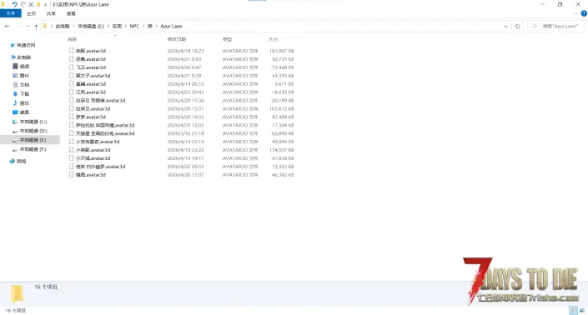Click Azur Lane in the address breadcrumb
The width and height of the screenshot is (588, 315).
click(171, 26)
